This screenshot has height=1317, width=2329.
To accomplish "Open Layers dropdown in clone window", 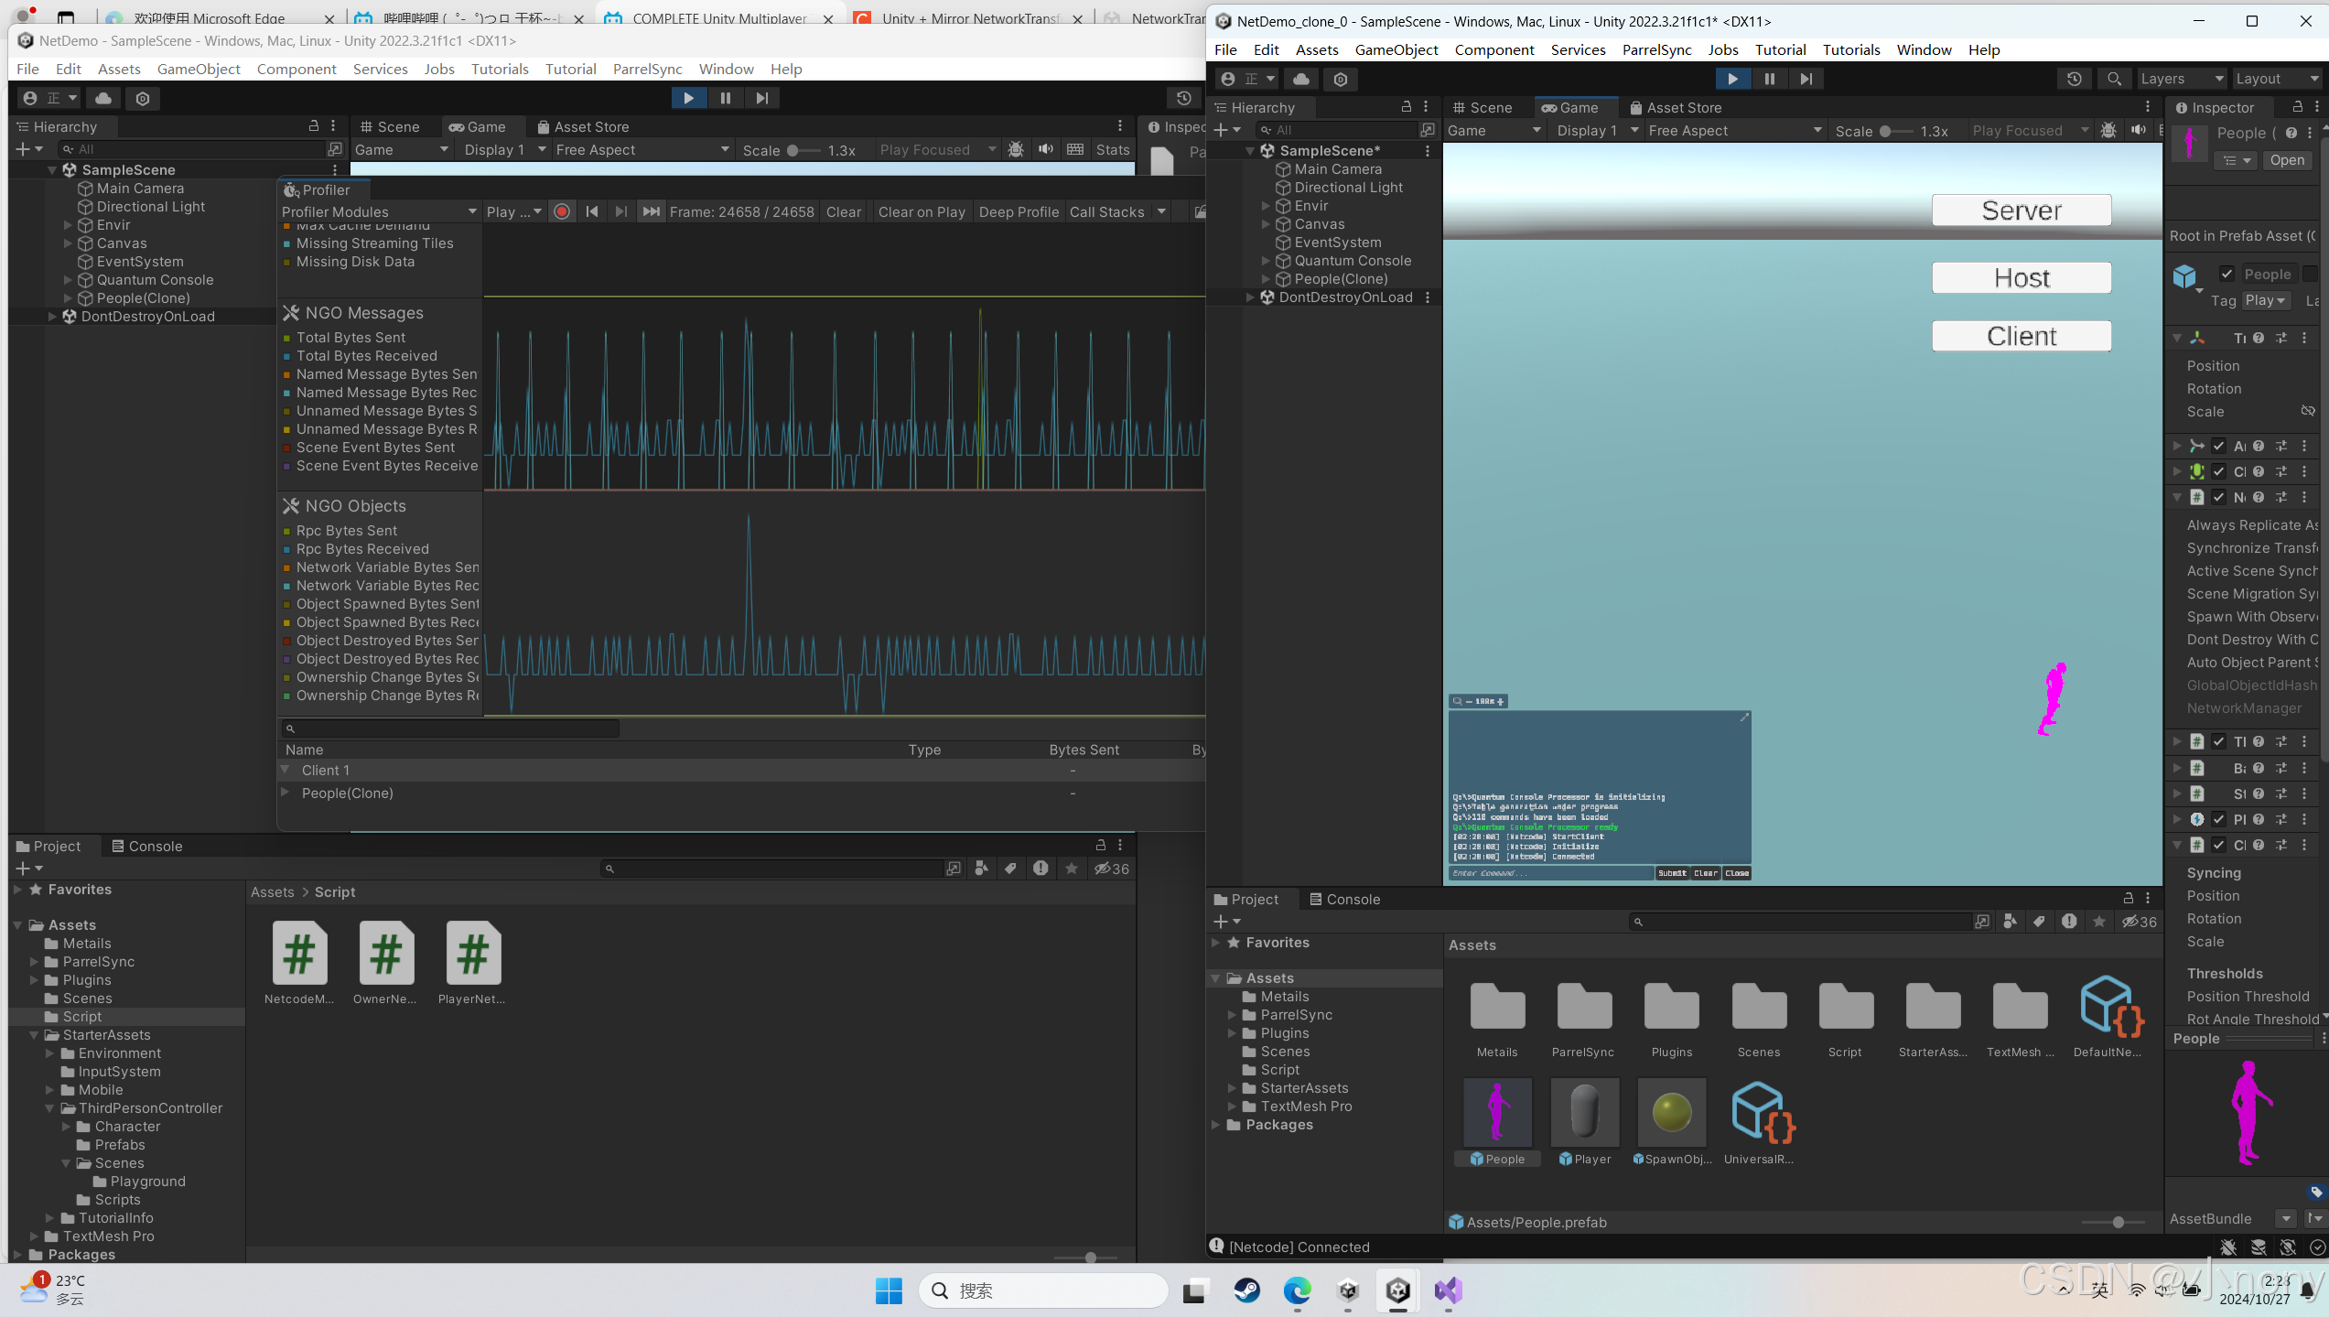I will tap(2182, 79).
